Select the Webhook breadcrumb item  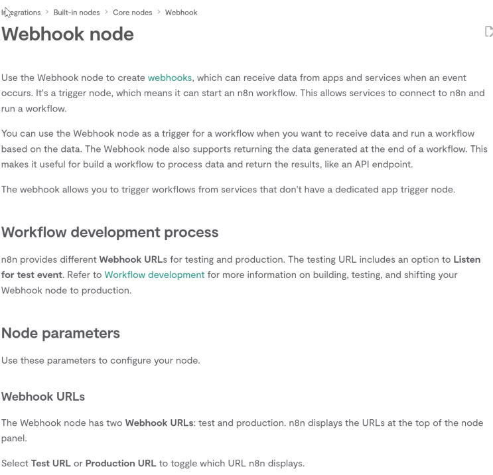[x=181, y=13]
